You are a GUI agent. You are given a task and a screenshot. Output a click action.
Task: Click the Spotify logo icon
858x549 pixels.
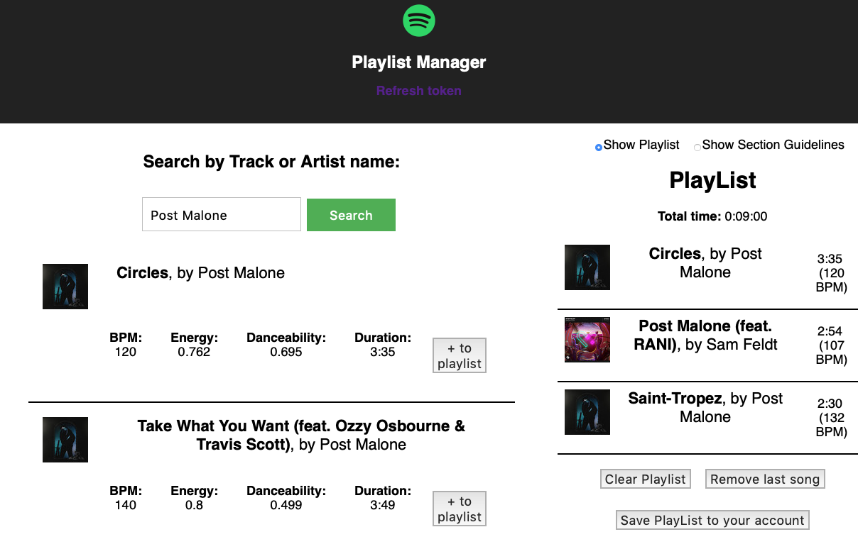(419, 21)
